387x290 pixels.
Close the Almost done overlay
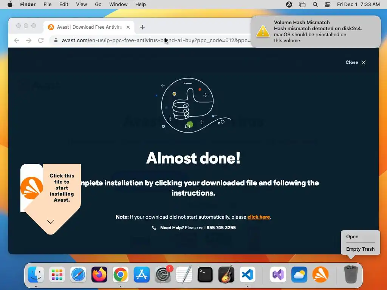point(356,62)
